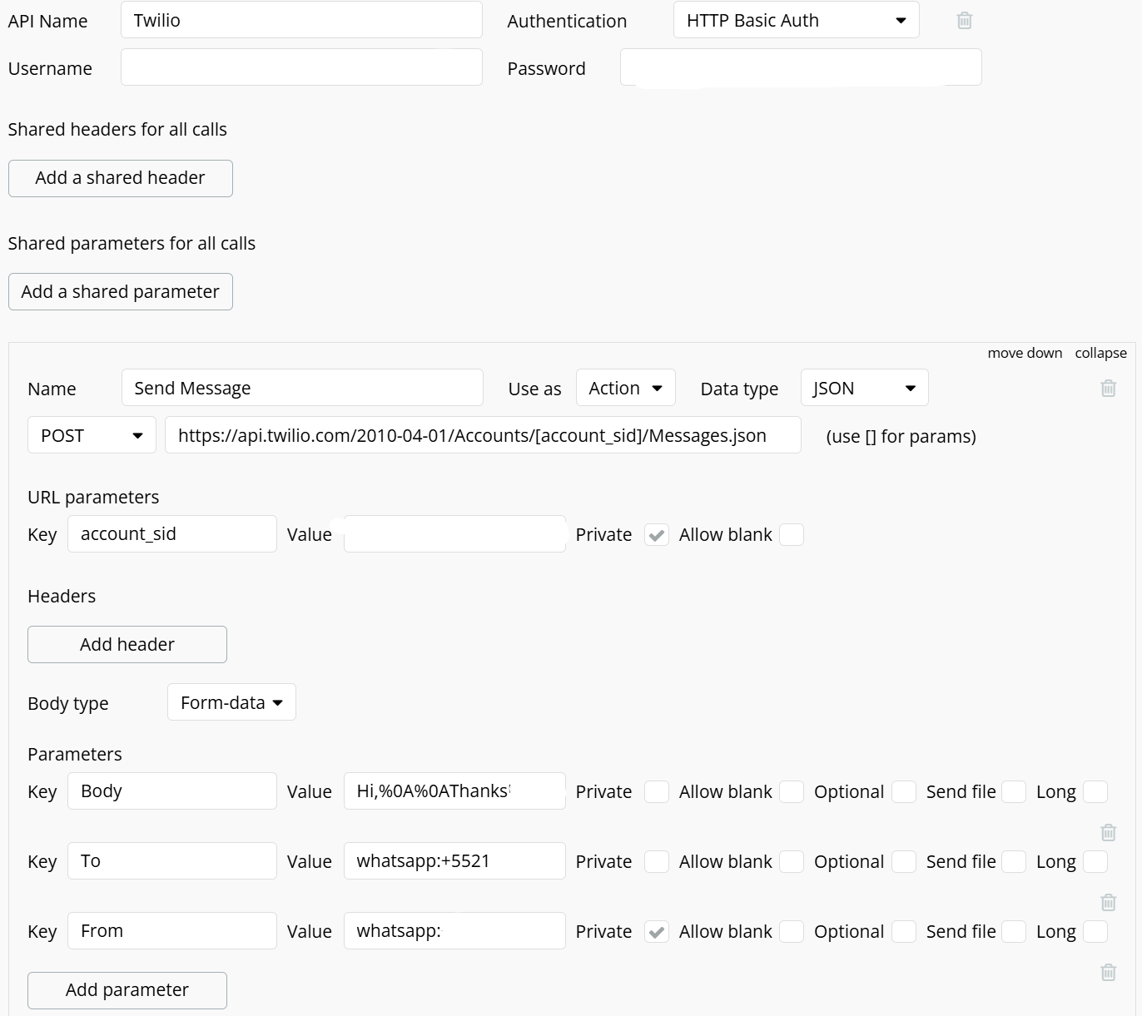
Task: Open the Authentication dropdown (HTTP Basic Auth)
Action: pyautogui.click(x=796, y=20)
